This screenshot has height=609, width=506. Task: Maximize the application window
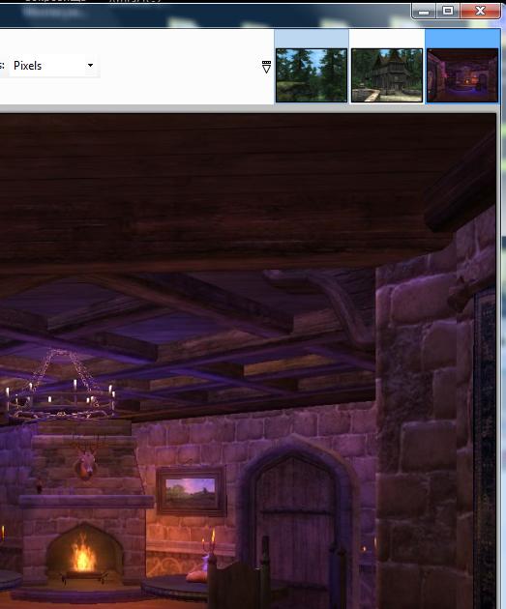(x=448, y=11)
